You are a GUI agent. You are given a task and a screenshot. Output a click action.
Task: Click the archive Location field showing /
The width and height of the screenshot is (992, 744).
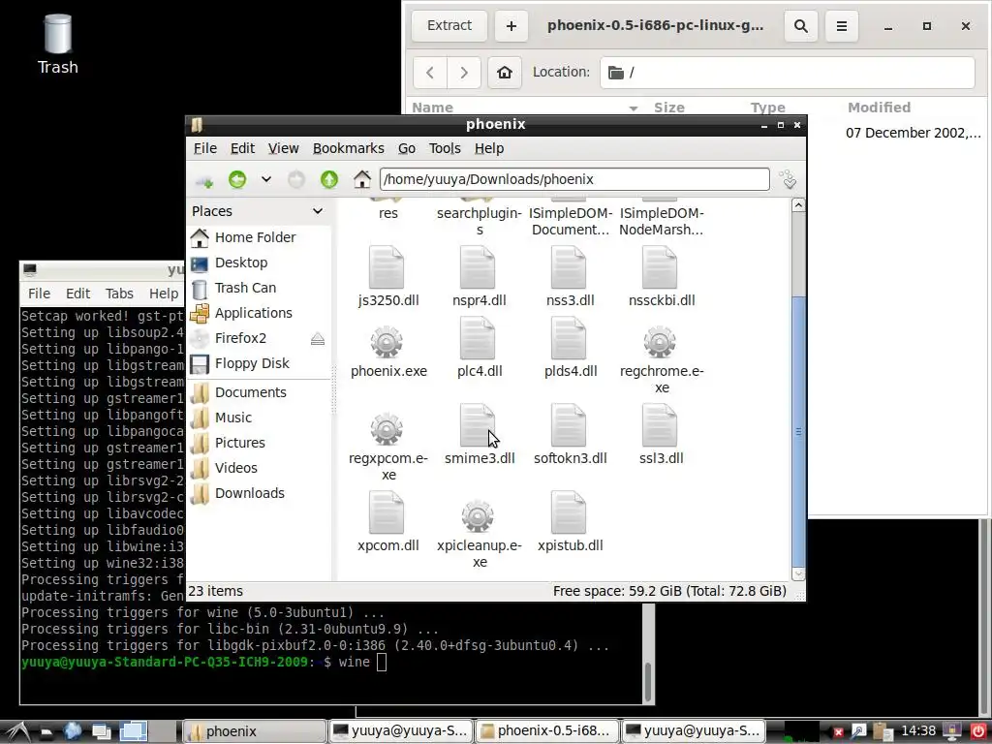pos(787,72)
